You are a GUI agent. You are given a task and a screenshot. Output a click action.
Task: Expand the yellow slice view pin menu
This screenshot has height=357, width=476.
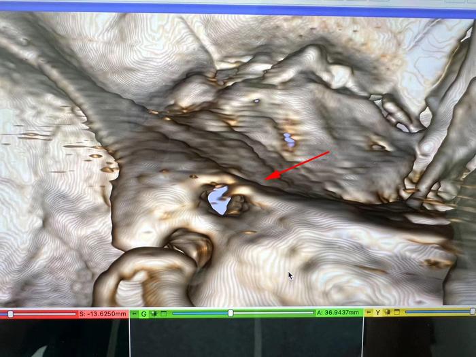tap(369, 313)
